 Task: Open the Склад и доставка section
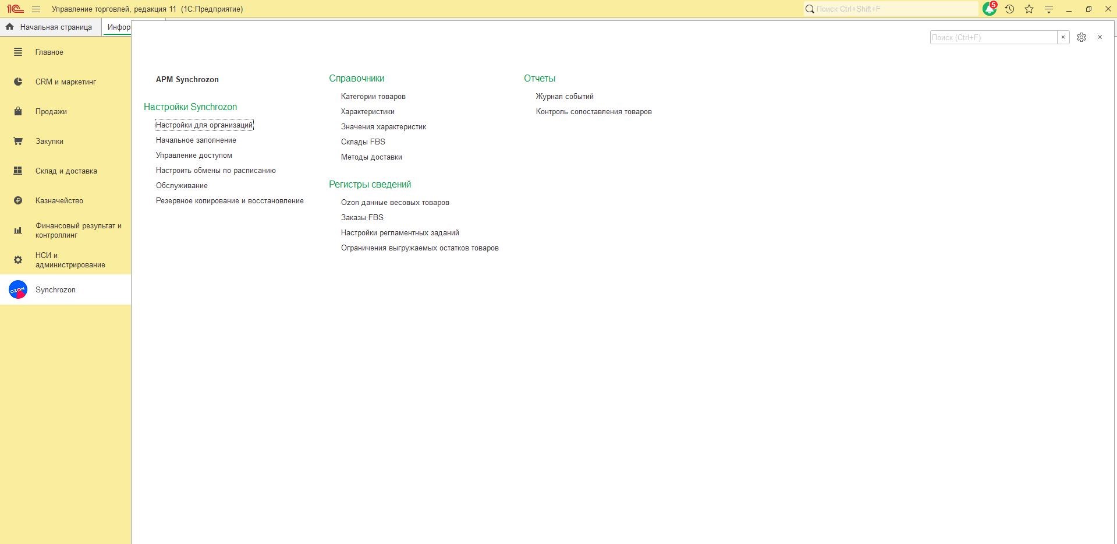pos(65,171)
